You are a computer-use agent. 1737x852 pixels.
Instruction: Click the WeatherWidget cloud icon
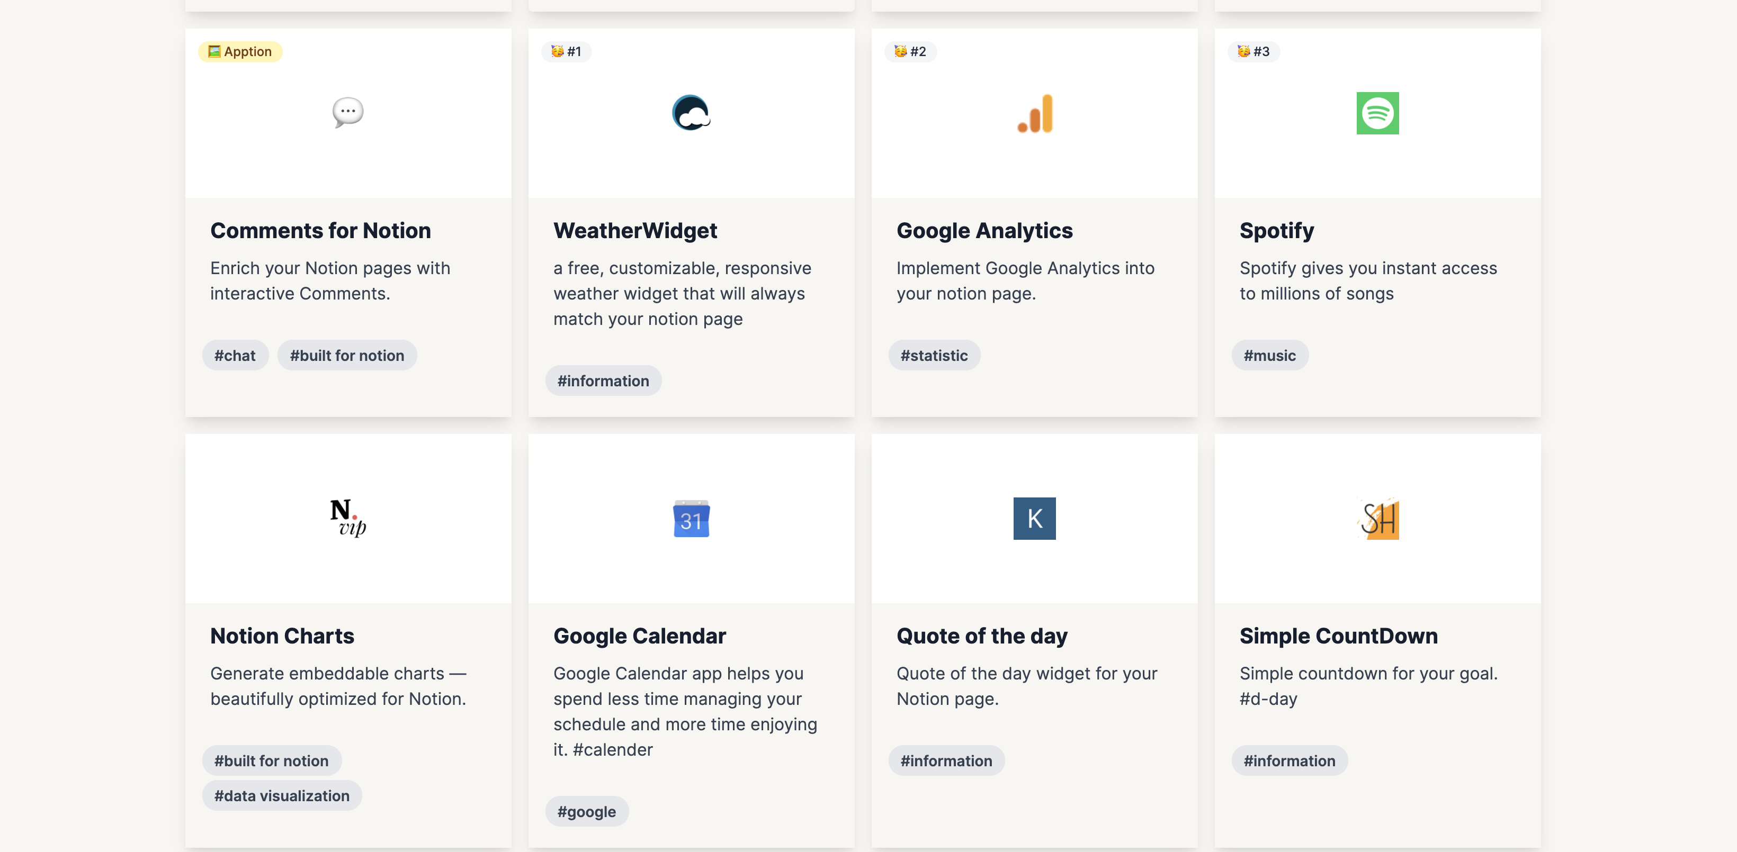[691, 113]
